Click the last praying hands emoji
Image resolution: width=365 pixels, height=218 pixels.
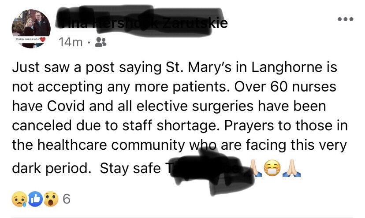tap(291, 168)
